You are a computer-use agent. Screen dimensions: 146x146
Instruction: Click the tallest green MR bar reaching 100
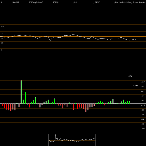pos(21,92)
